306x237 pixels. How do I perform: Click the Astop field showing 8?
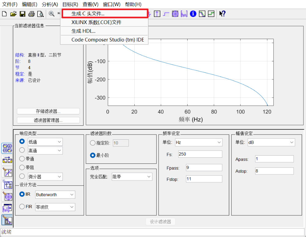pyautogui.click(x=274, y=171)
